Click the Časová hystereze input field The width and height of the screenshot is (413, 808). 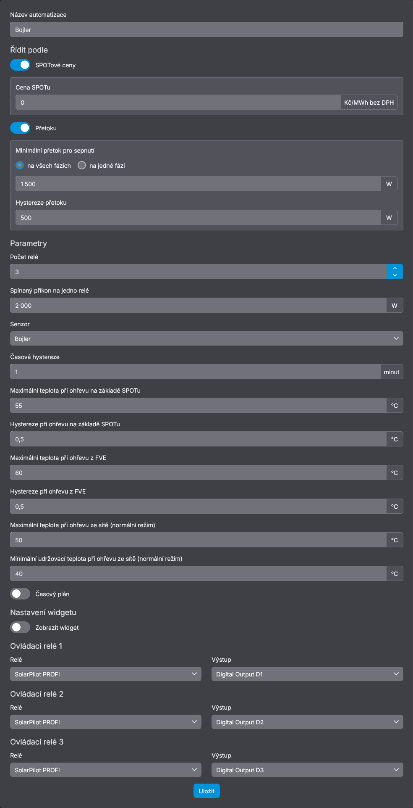195,372
